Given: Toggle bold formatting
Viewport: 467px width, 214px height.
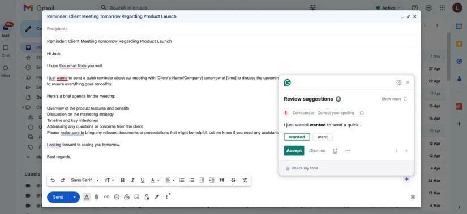Looking at the screenshot, I should coord(122,180).
